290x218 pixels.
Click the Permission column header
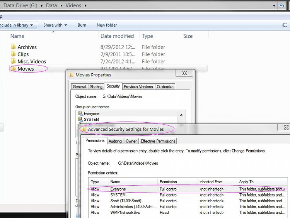click(x=177, y=182)
